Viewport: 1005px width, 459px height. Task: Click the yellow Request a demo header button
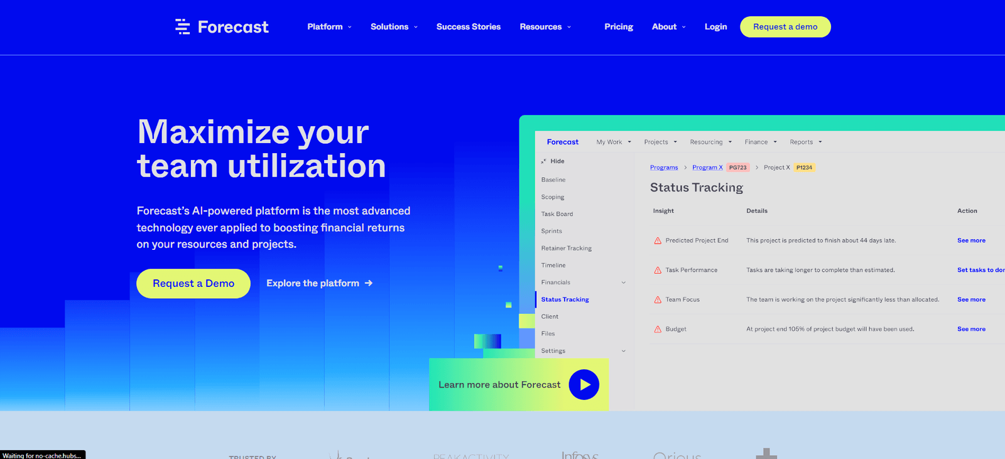pos(785,26)
